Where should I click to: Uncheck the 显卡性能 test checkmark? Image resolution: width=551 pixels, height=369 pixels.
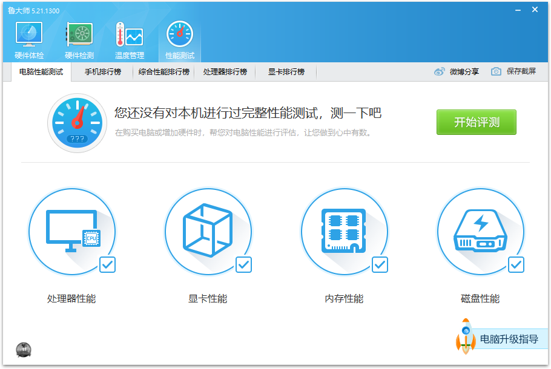coord(243,265)
